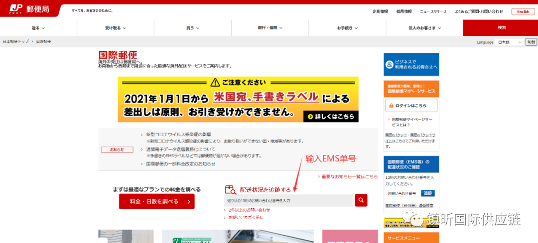538x243 pixels.
Task: Open ニュースリリース in top menu
Action: (433, 11)
